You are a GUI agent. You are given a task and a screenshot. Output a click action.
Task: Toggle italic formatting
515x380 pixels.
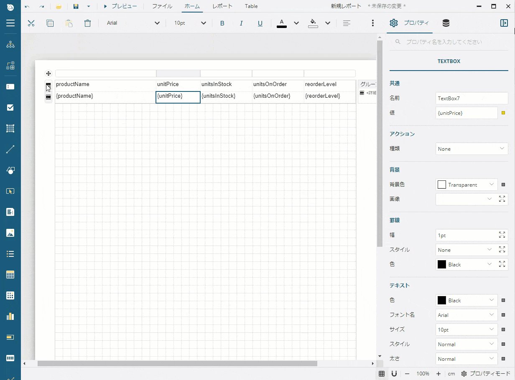(x=241, y=23)
